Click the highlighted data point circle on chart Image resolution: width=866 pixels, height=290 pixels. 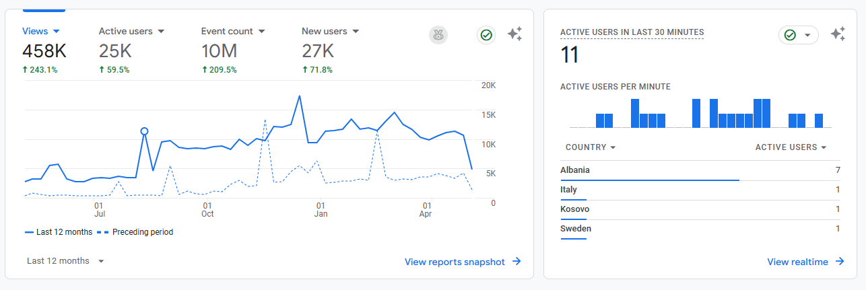pos(144,131)
